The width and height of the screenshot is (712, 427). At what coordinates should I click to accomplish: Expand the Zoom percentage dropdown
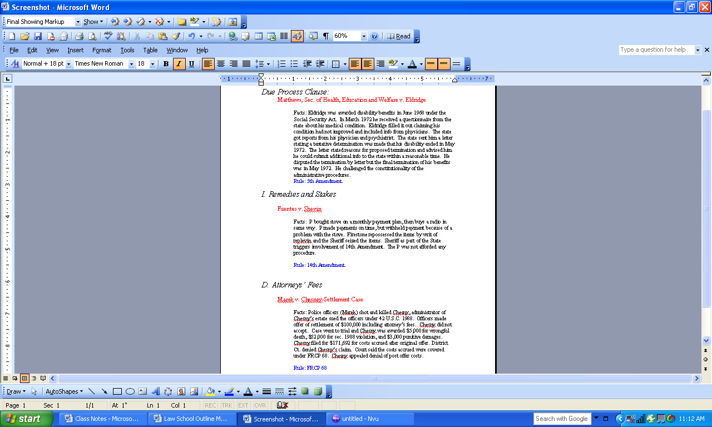point(364,36)
